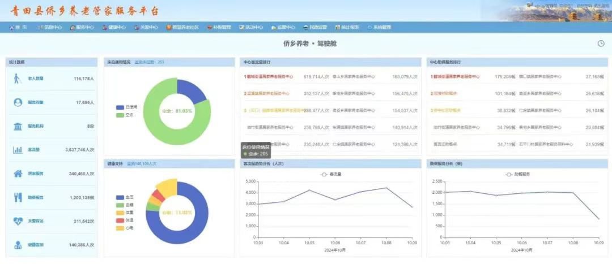Open the 监管中心 menu
The image size is (612, 264).
click(283, 27)
